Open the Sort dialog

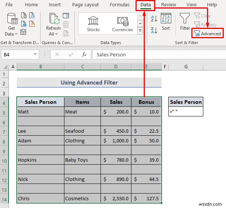pos(166,22)
